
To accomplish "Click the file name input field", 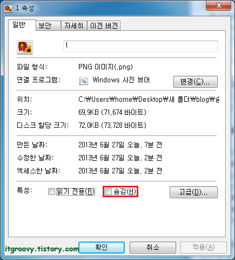I will coord(140,46).
